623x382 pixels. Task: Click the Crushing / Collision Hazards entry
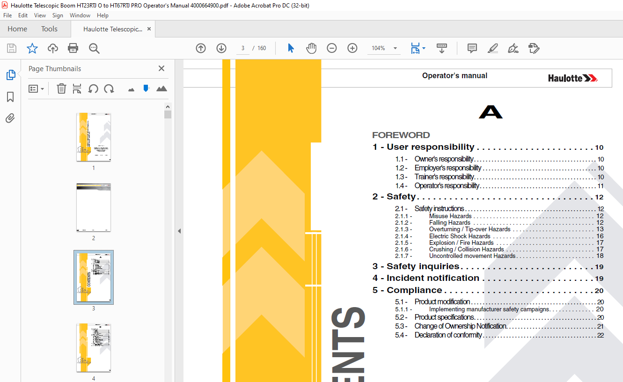499,250
